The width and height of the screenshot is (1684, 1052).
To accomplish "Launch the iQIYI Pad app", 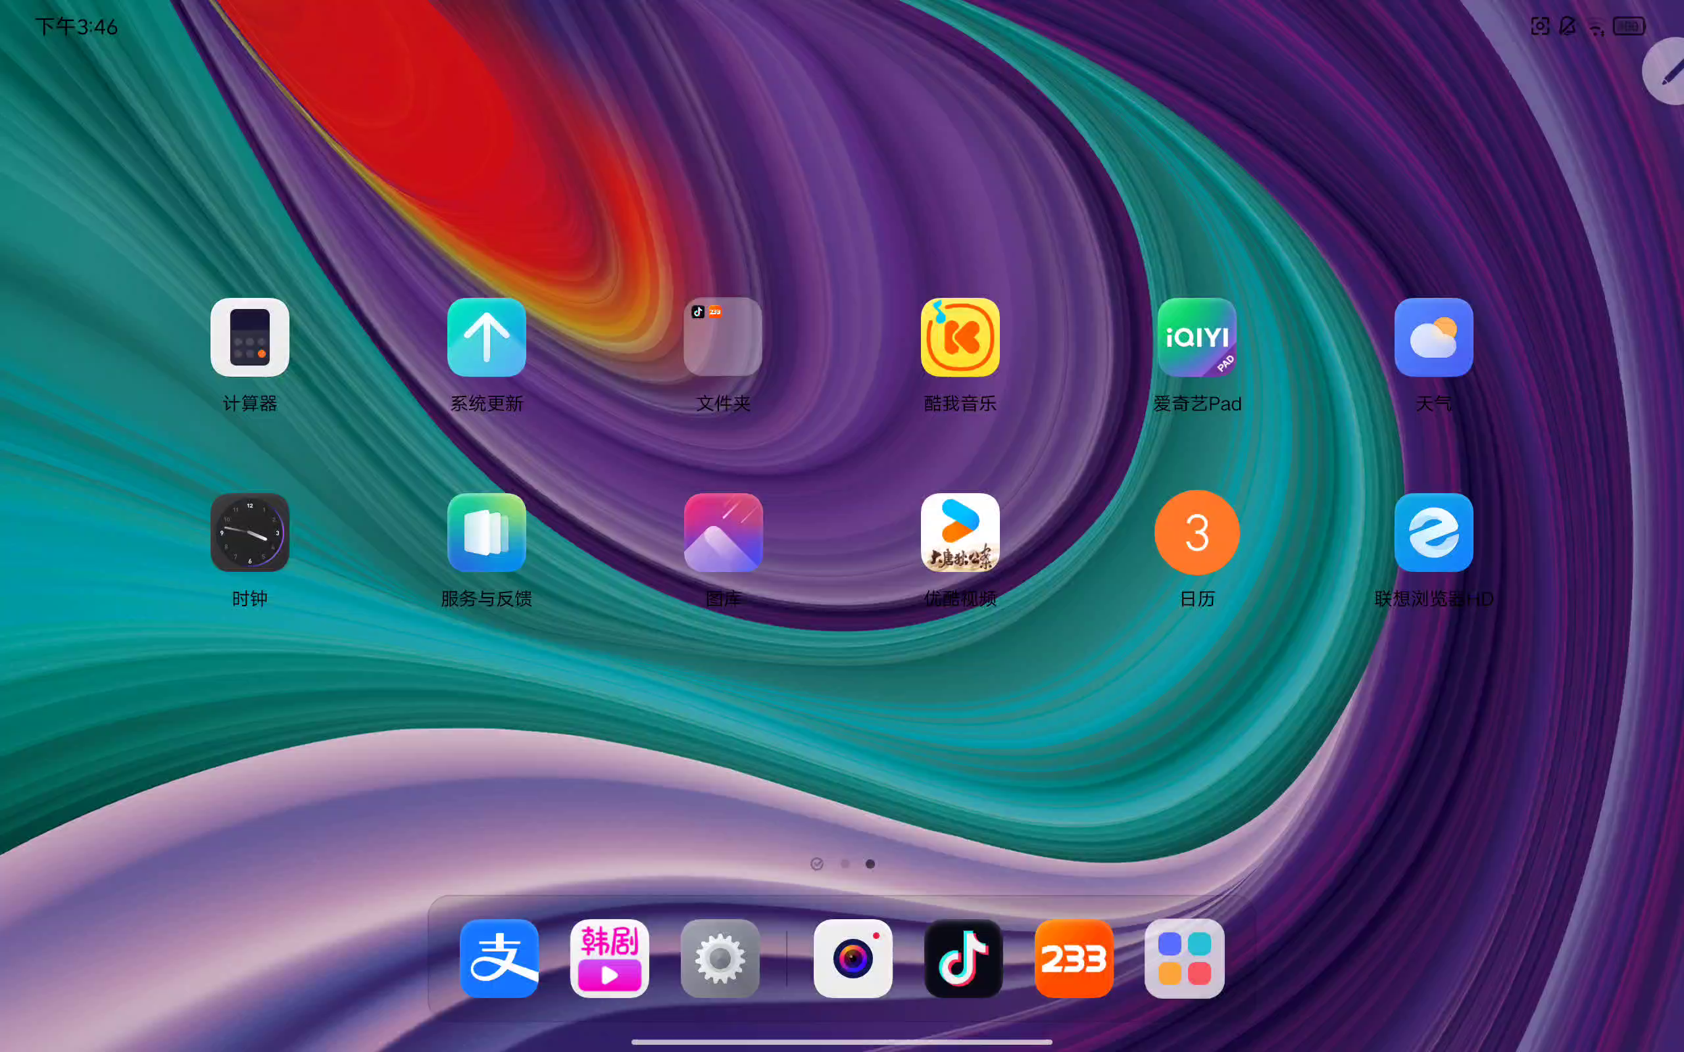I will pyautogui.click(x=1197, y=337).
